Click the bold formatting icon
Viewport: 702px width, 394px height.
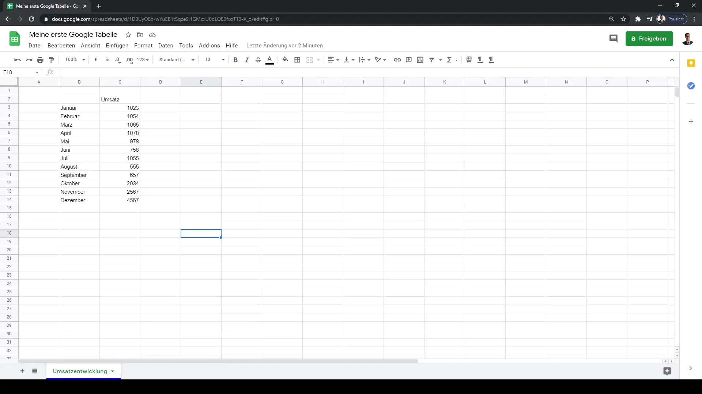pos(235,60)
